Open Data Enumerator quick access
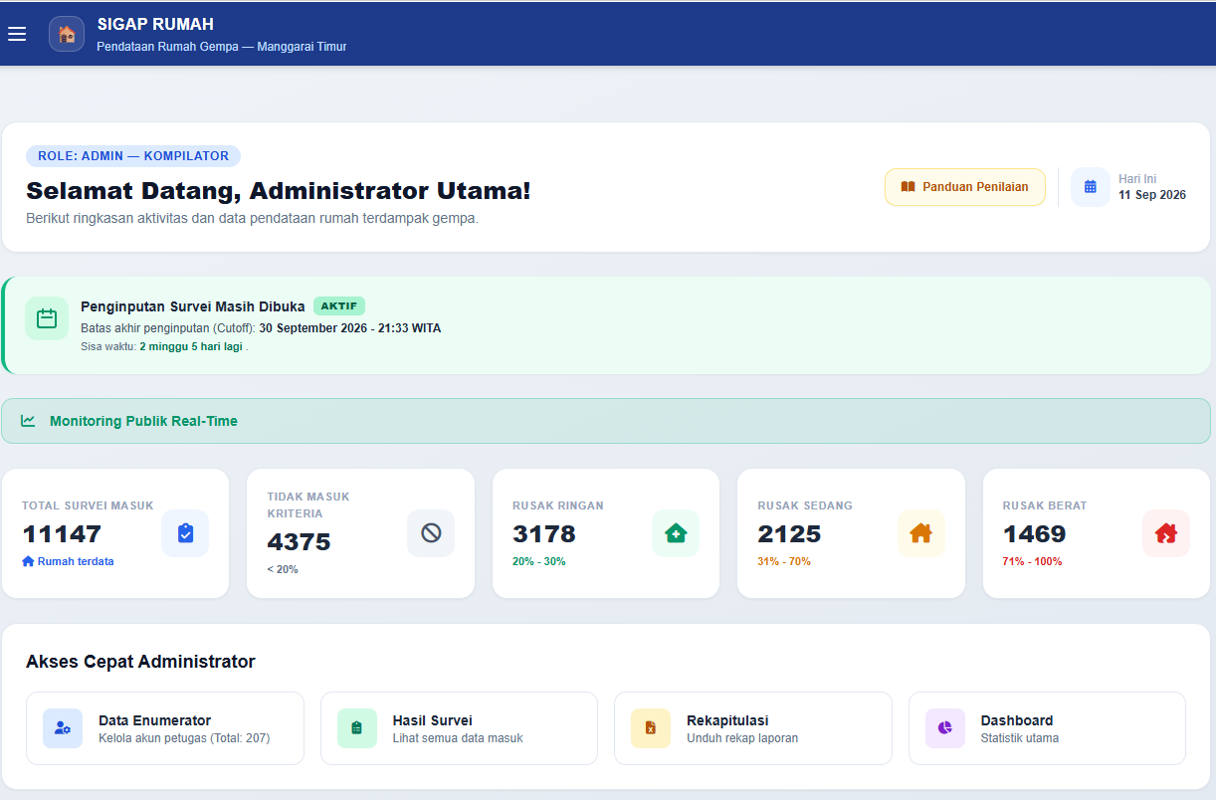Screen dimensions: 1216x800 [165, 728]
